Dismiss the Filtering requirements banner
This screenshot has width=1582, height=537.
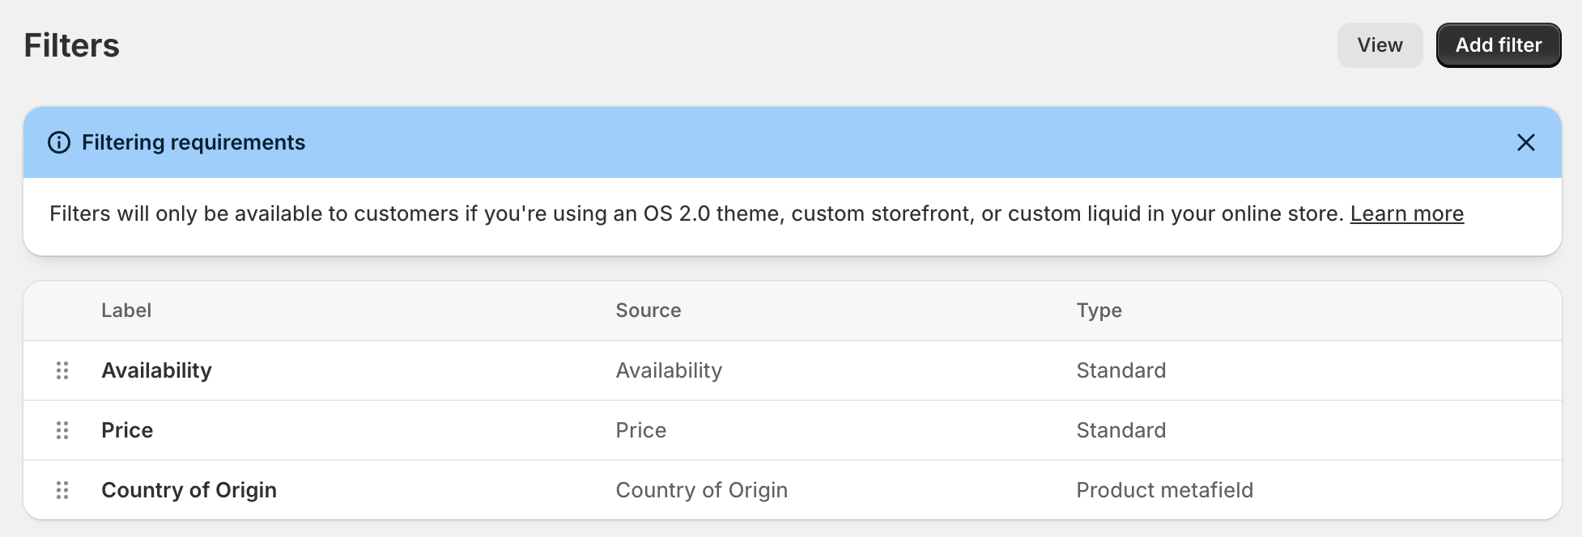coord(1525,142)
